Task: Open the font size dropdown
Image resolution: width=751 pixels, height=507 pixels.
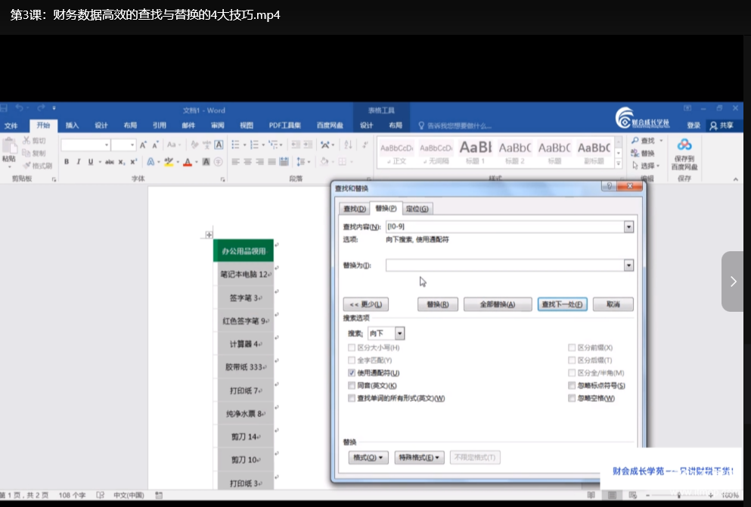Action: pyautogui.click(x=132, y=145)
